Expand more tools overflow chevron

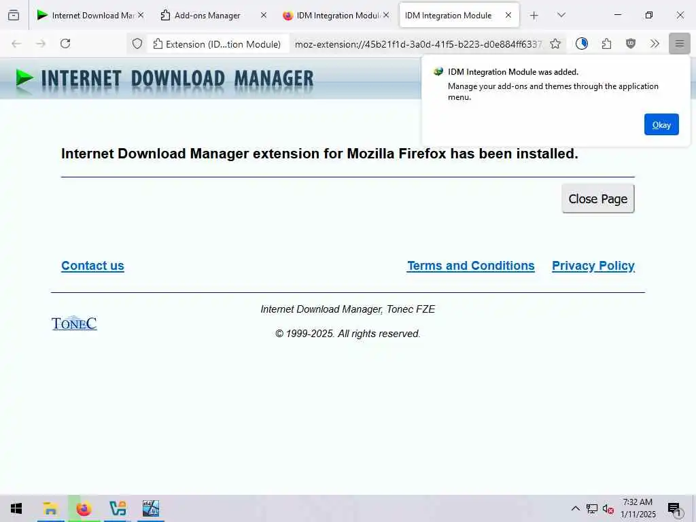(x=655, y=43)
